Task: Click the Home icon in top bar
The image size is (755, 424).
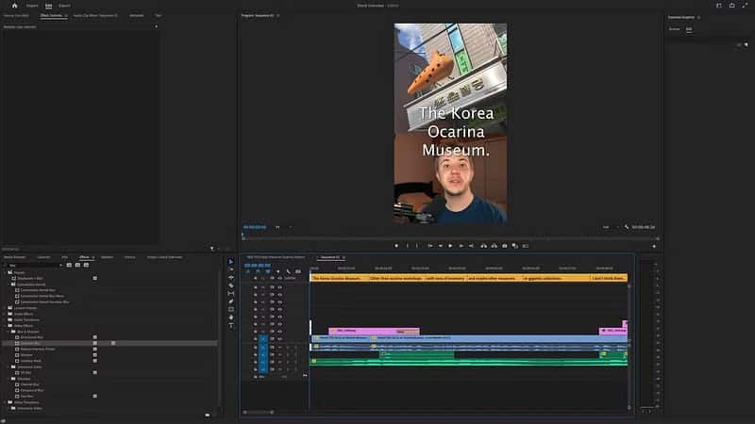Action: pos(14,6)
